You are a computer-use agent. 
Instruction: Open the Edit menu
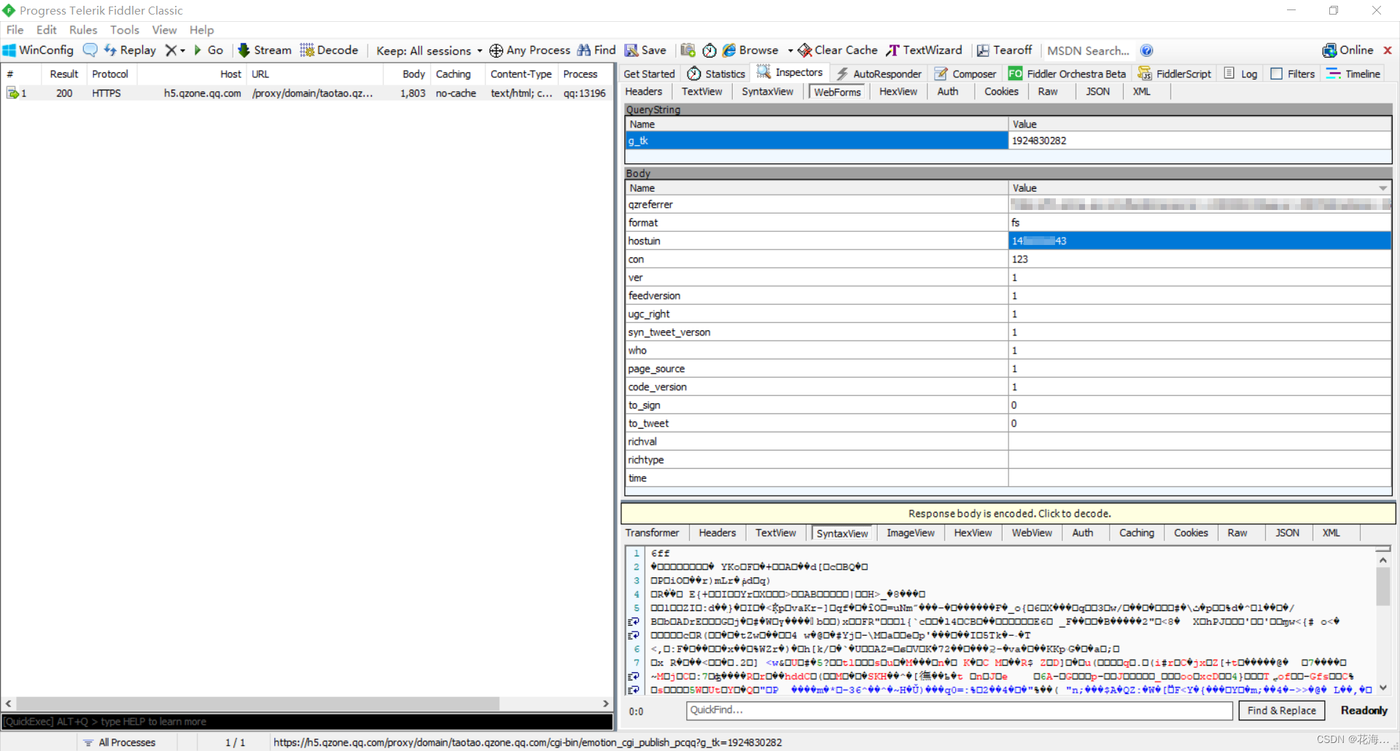click(x=46, y=30)
